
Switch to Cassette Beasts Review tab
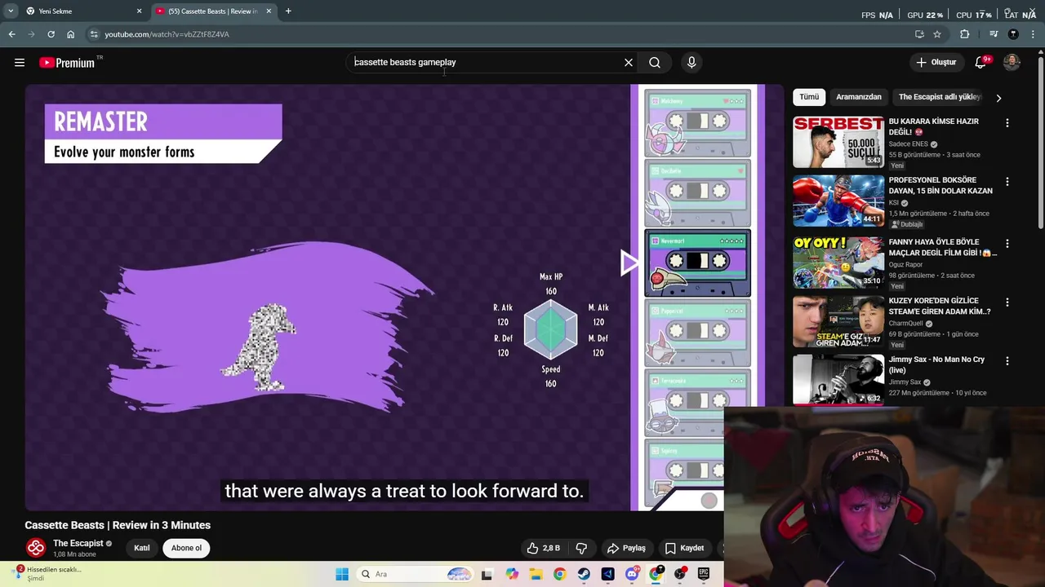(x=214, y=11)
